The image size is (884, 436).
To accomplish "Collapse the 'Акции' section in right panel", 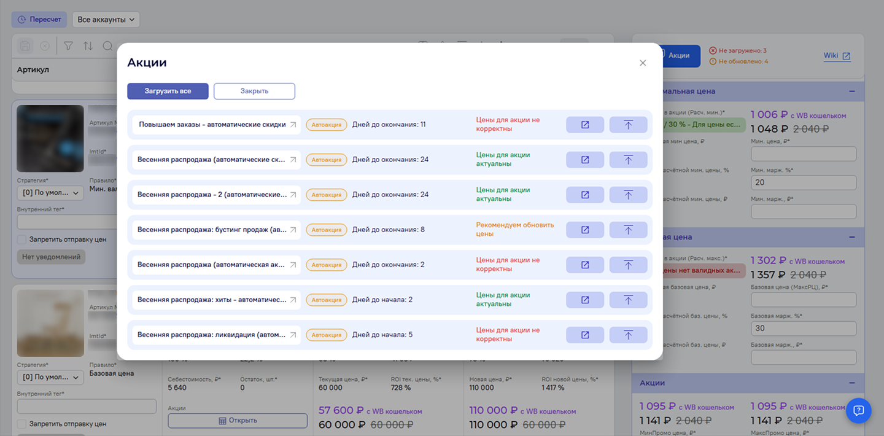I will click(x=851, y=383).
